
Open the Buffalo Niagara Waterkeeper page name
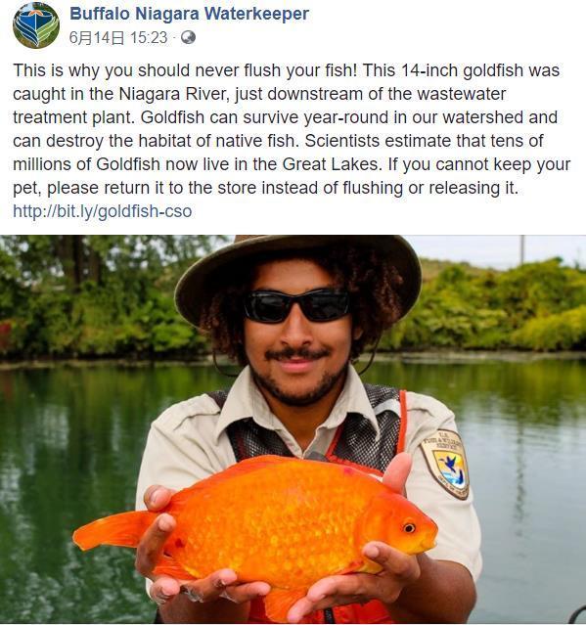click(190, 14)
